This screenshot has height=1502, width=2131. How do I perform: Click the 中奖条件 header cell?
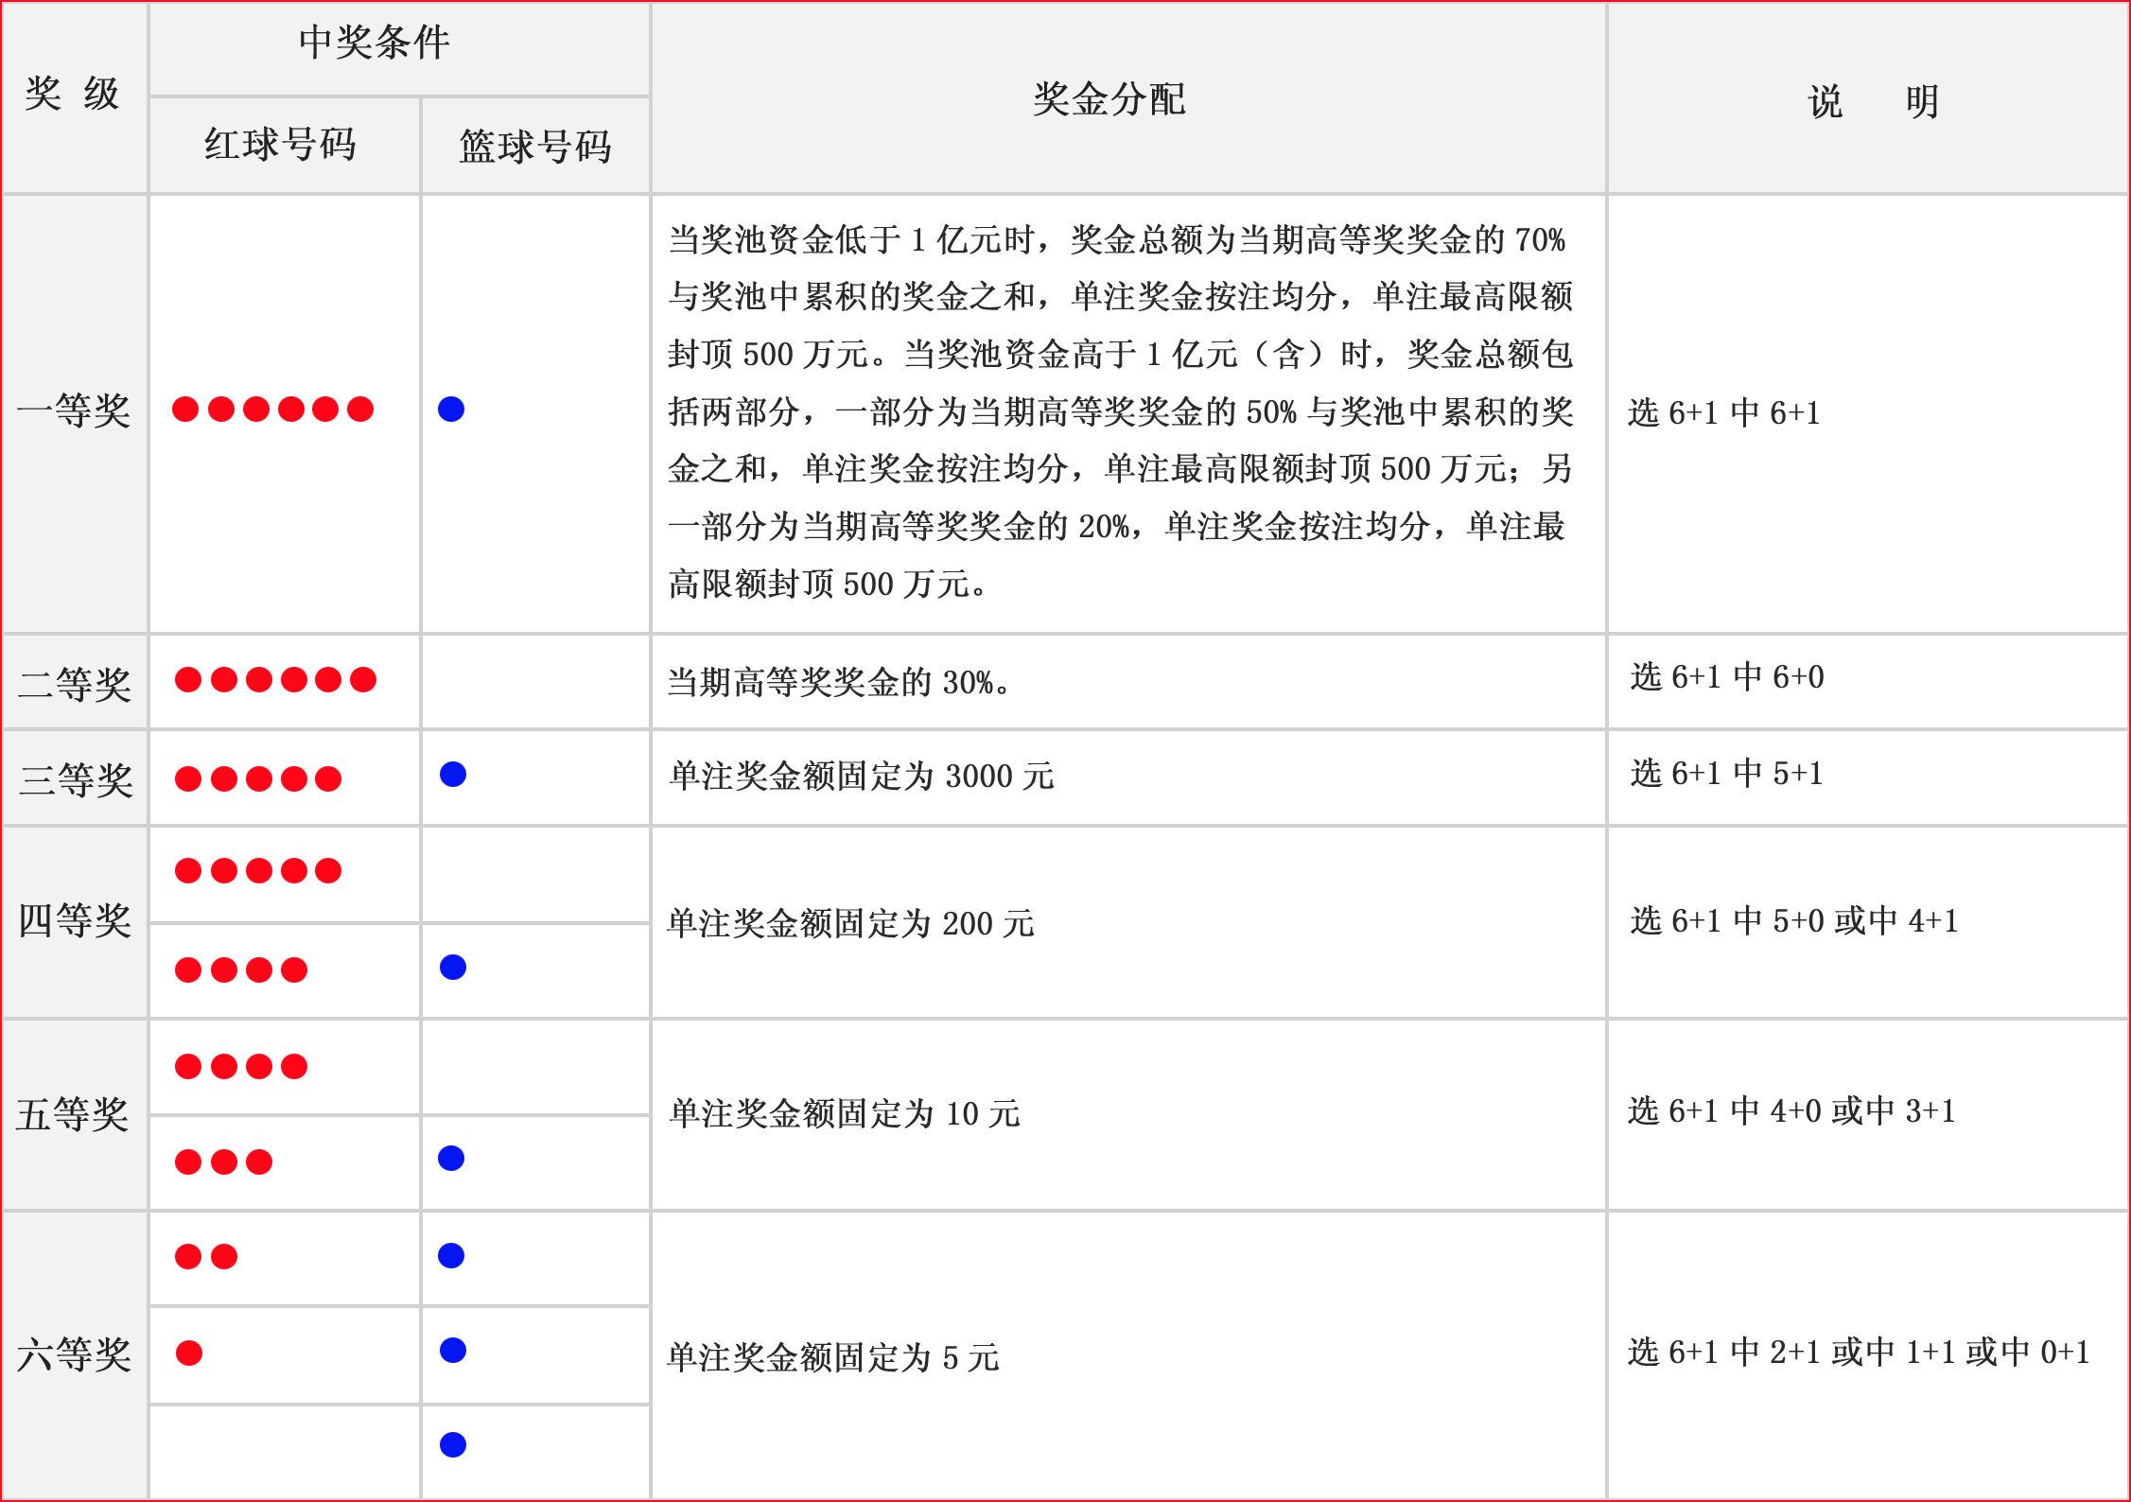tap(375, 43)
